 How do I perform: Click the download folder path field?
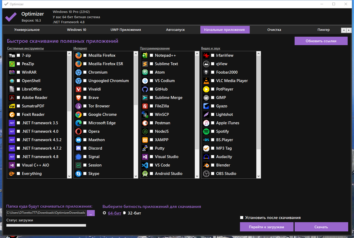pos(46,213)
